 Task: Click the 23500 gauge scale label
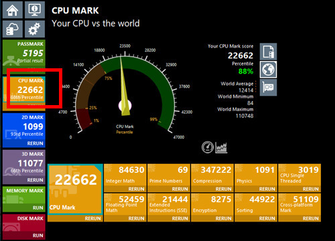point(125,46)
